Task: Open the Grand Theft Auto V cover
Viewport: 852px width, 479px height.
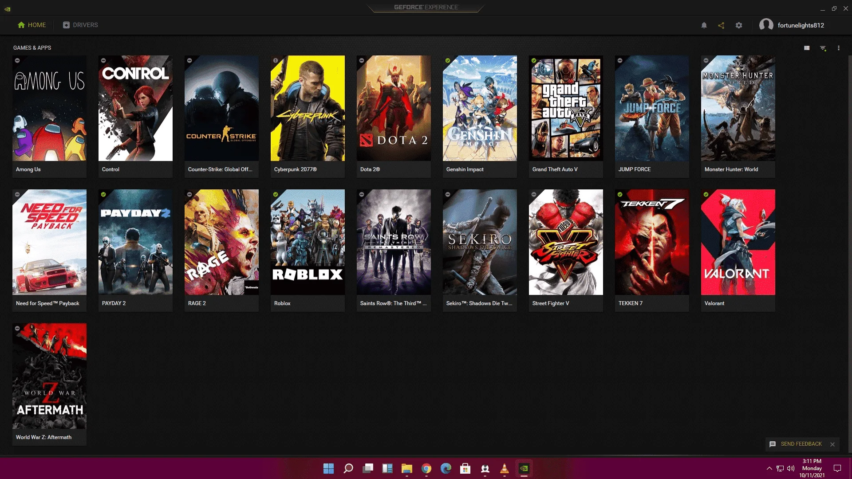Action: [566, 108]
